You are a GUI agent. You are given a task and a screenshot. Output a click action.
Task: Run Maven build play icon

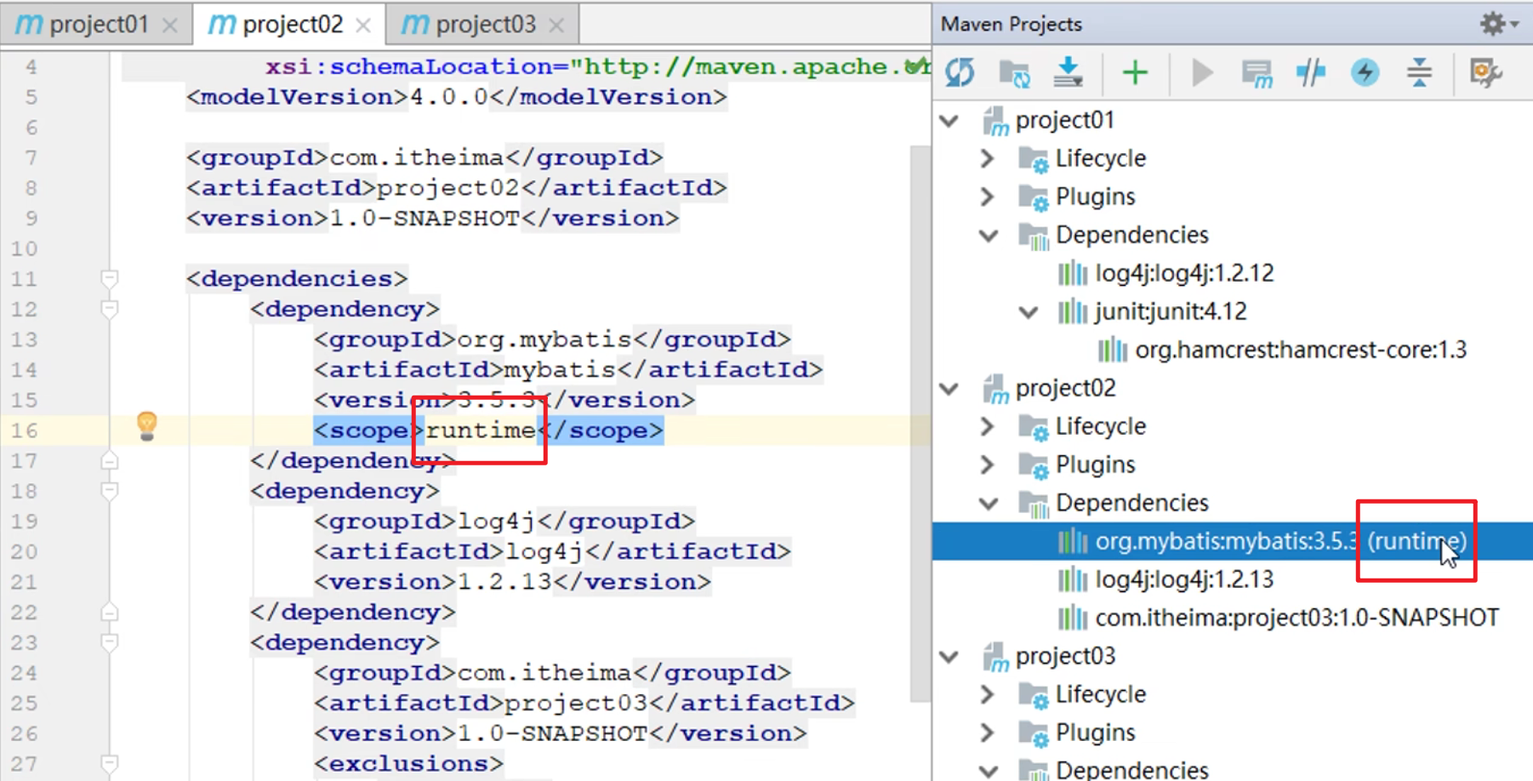pos(1202,72)
